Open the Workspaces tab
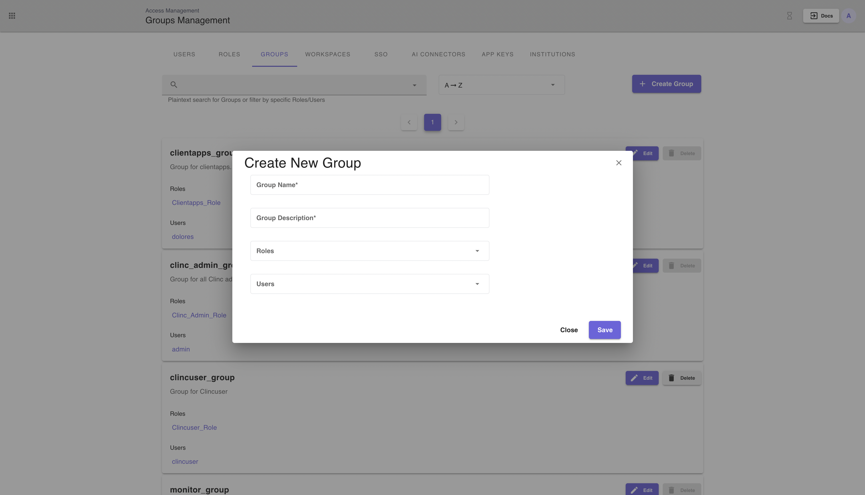 coord(328,54)
